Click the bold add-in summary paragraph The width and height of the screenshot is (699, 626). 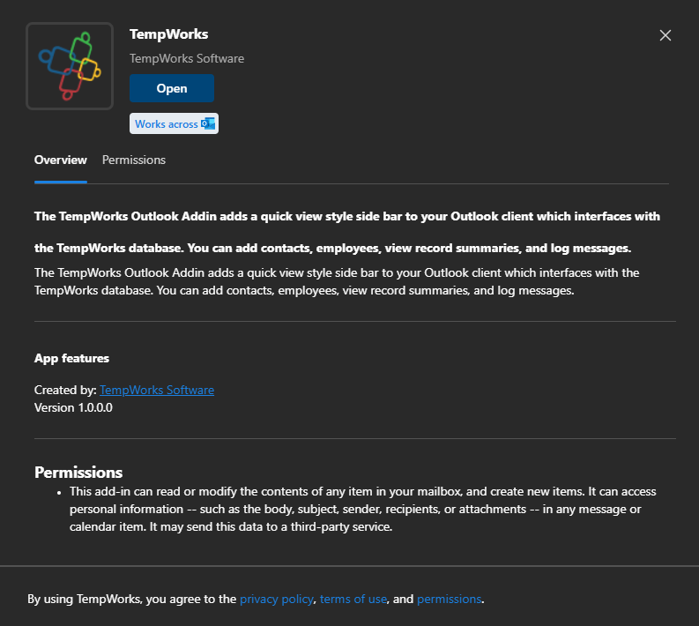coord(346,231)
